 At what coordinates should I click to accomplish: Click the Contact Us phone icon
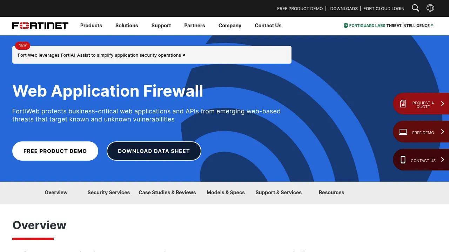click(403, 160)
